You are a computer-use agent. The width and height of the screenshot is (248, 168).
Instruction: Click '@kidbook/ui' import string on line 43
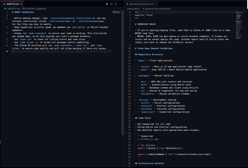pos(173,148)
